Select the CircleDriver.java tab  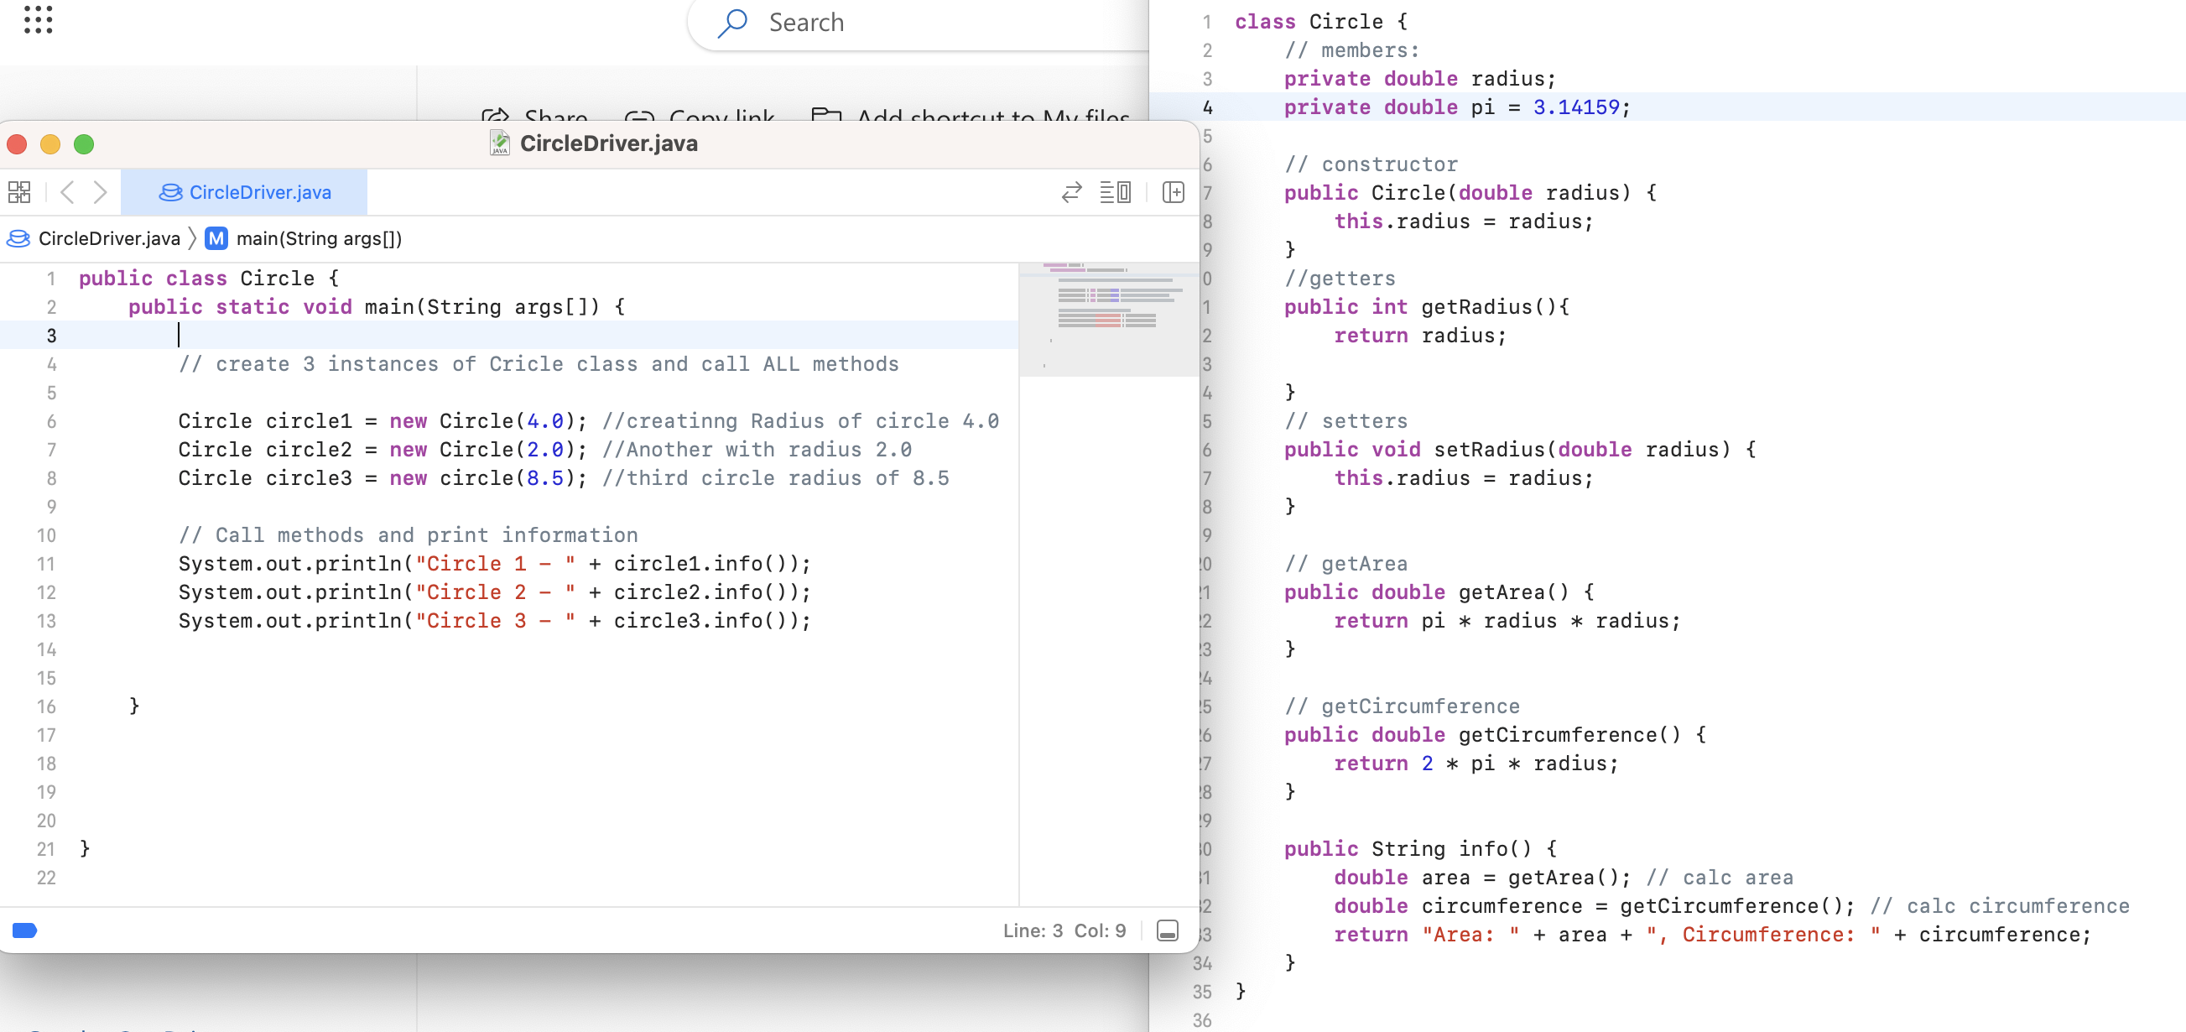(x=244, y=193)
